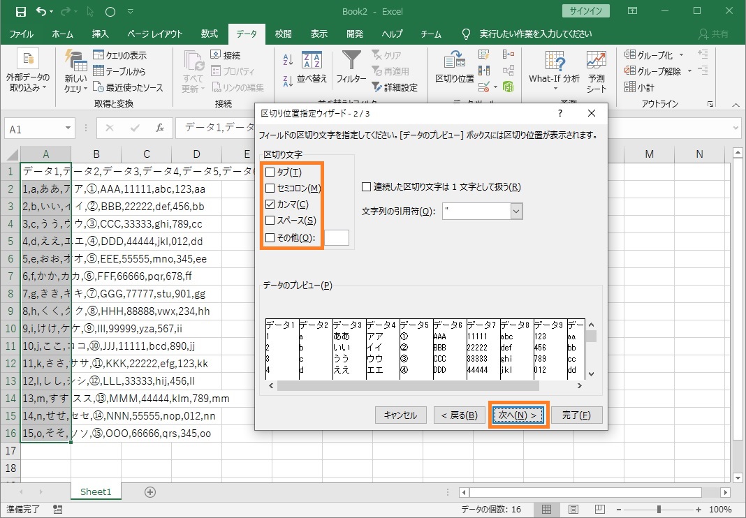The height and width of the screenshot is (518, 746).
Task: Click the zoom out minus button
Action: (x=618, y=510)
